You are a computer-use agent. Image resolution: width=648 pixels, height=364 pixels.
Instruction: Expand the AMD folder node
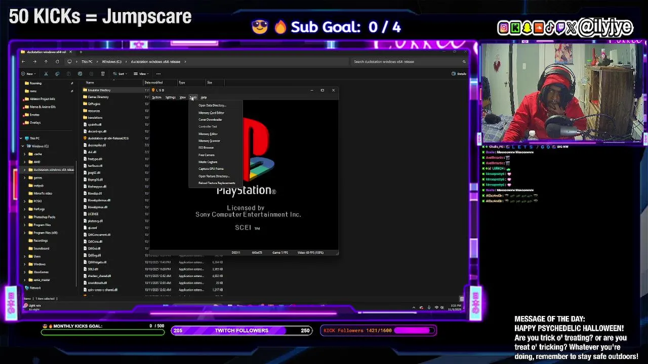(25, 162)
